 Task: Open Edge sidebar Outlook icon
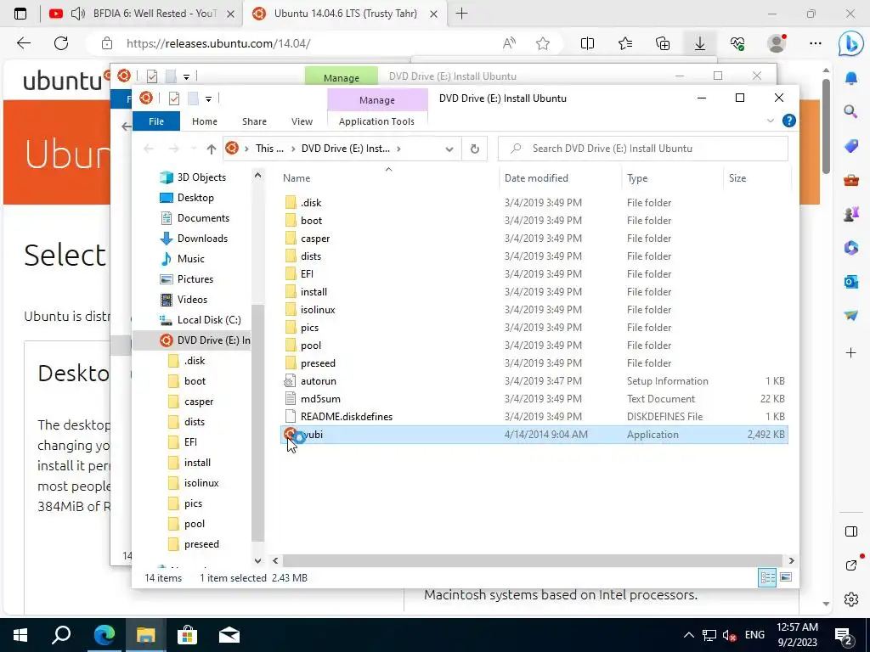(x=850, y=282)
